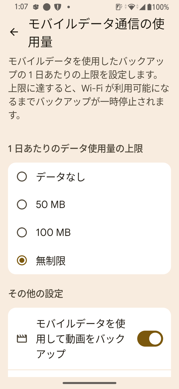Tap the back arrow icon
This screenshot has height=389, width=179.
point(14,32)
